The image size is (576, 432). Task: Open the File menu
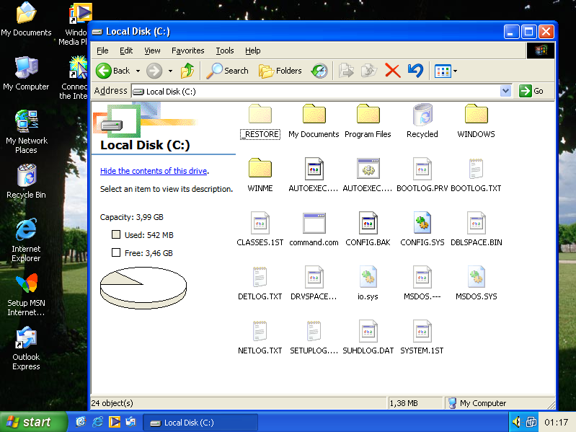coord(102,50)
